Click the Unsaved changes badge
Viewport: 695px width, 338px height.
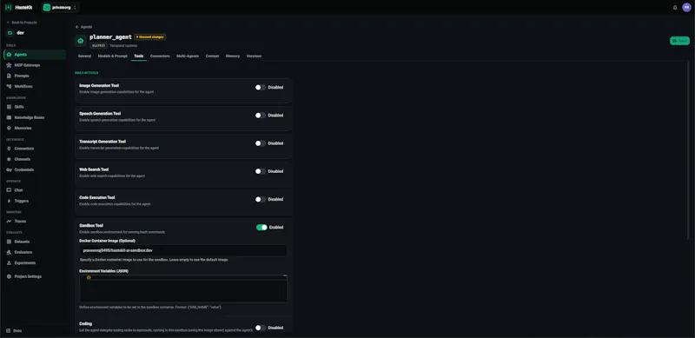[x=149, y=37]
